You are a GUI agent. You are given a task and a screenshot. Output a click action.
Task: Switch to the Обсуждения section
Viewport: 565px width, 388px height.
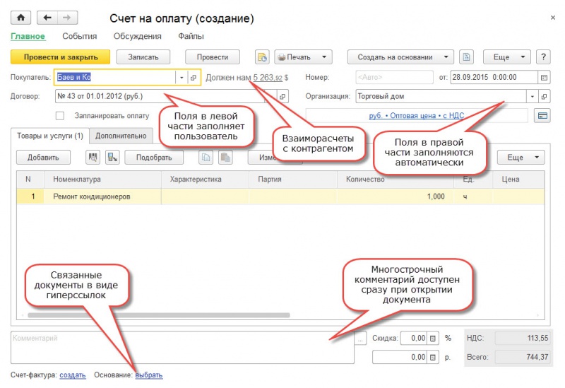pos(137,36)
